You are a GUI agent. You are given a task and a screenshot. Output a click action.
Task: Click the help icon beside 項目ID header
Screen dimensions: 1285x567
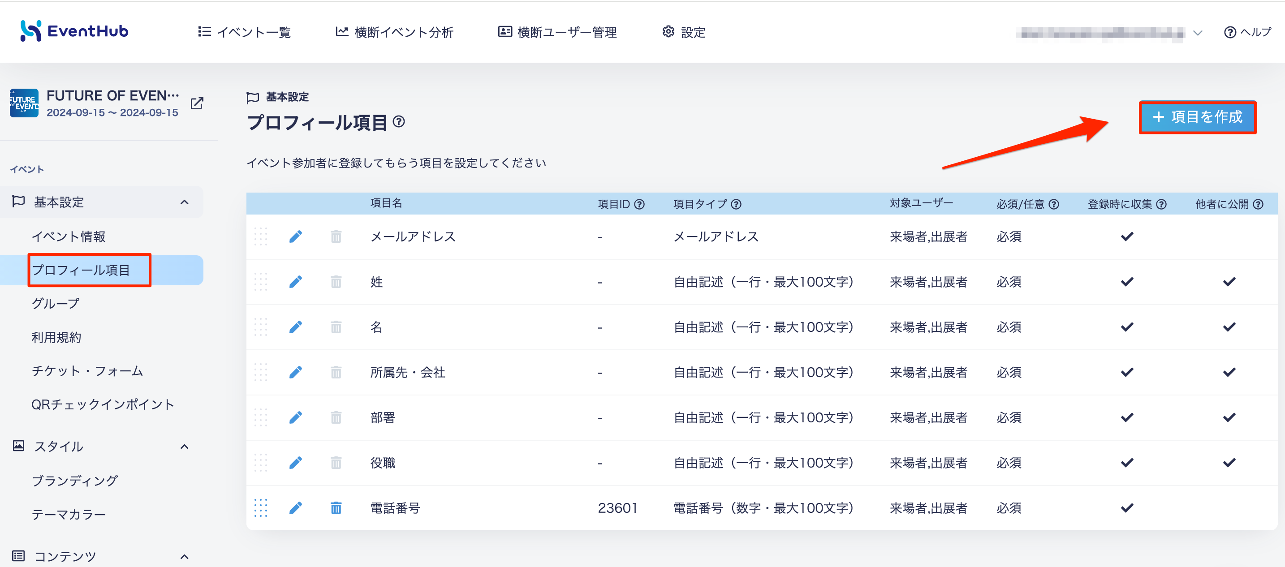coord(639,205)
